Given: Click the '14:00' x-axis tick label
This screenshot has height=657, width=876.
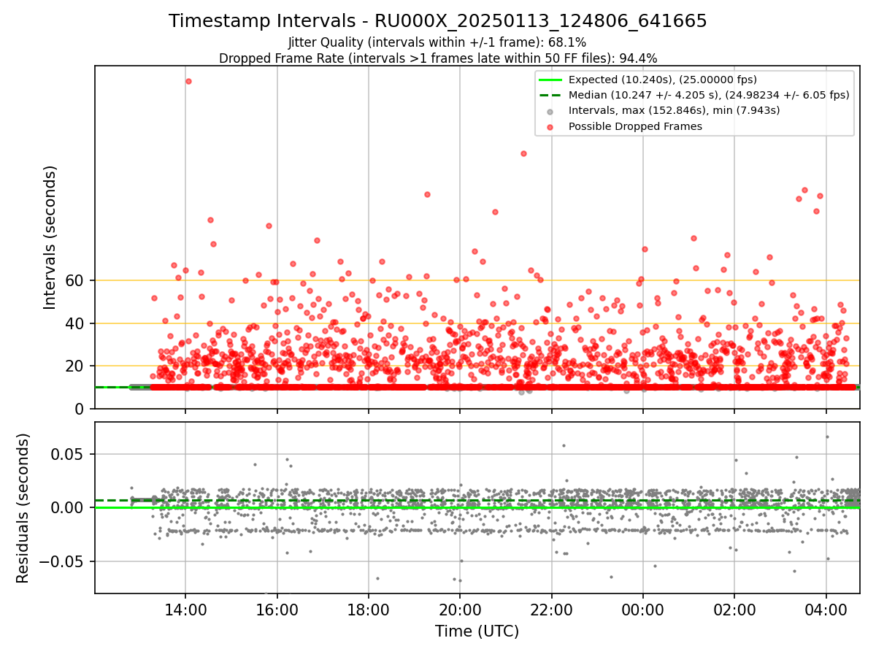Looking at the screenshot, I should tap(185, 609).
